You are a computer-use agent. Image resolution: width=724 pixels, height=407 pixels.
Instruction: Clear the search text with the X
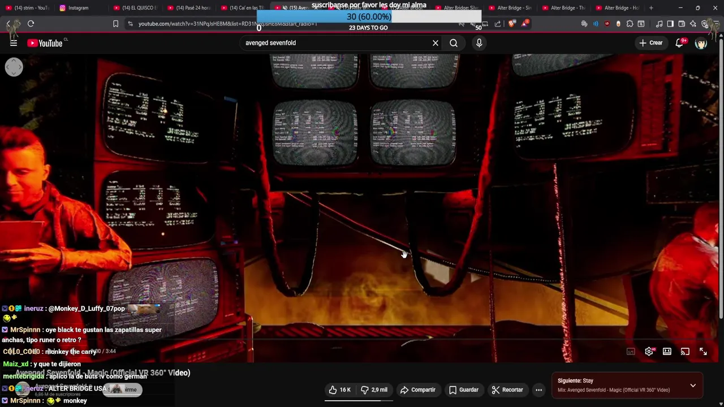436,43
